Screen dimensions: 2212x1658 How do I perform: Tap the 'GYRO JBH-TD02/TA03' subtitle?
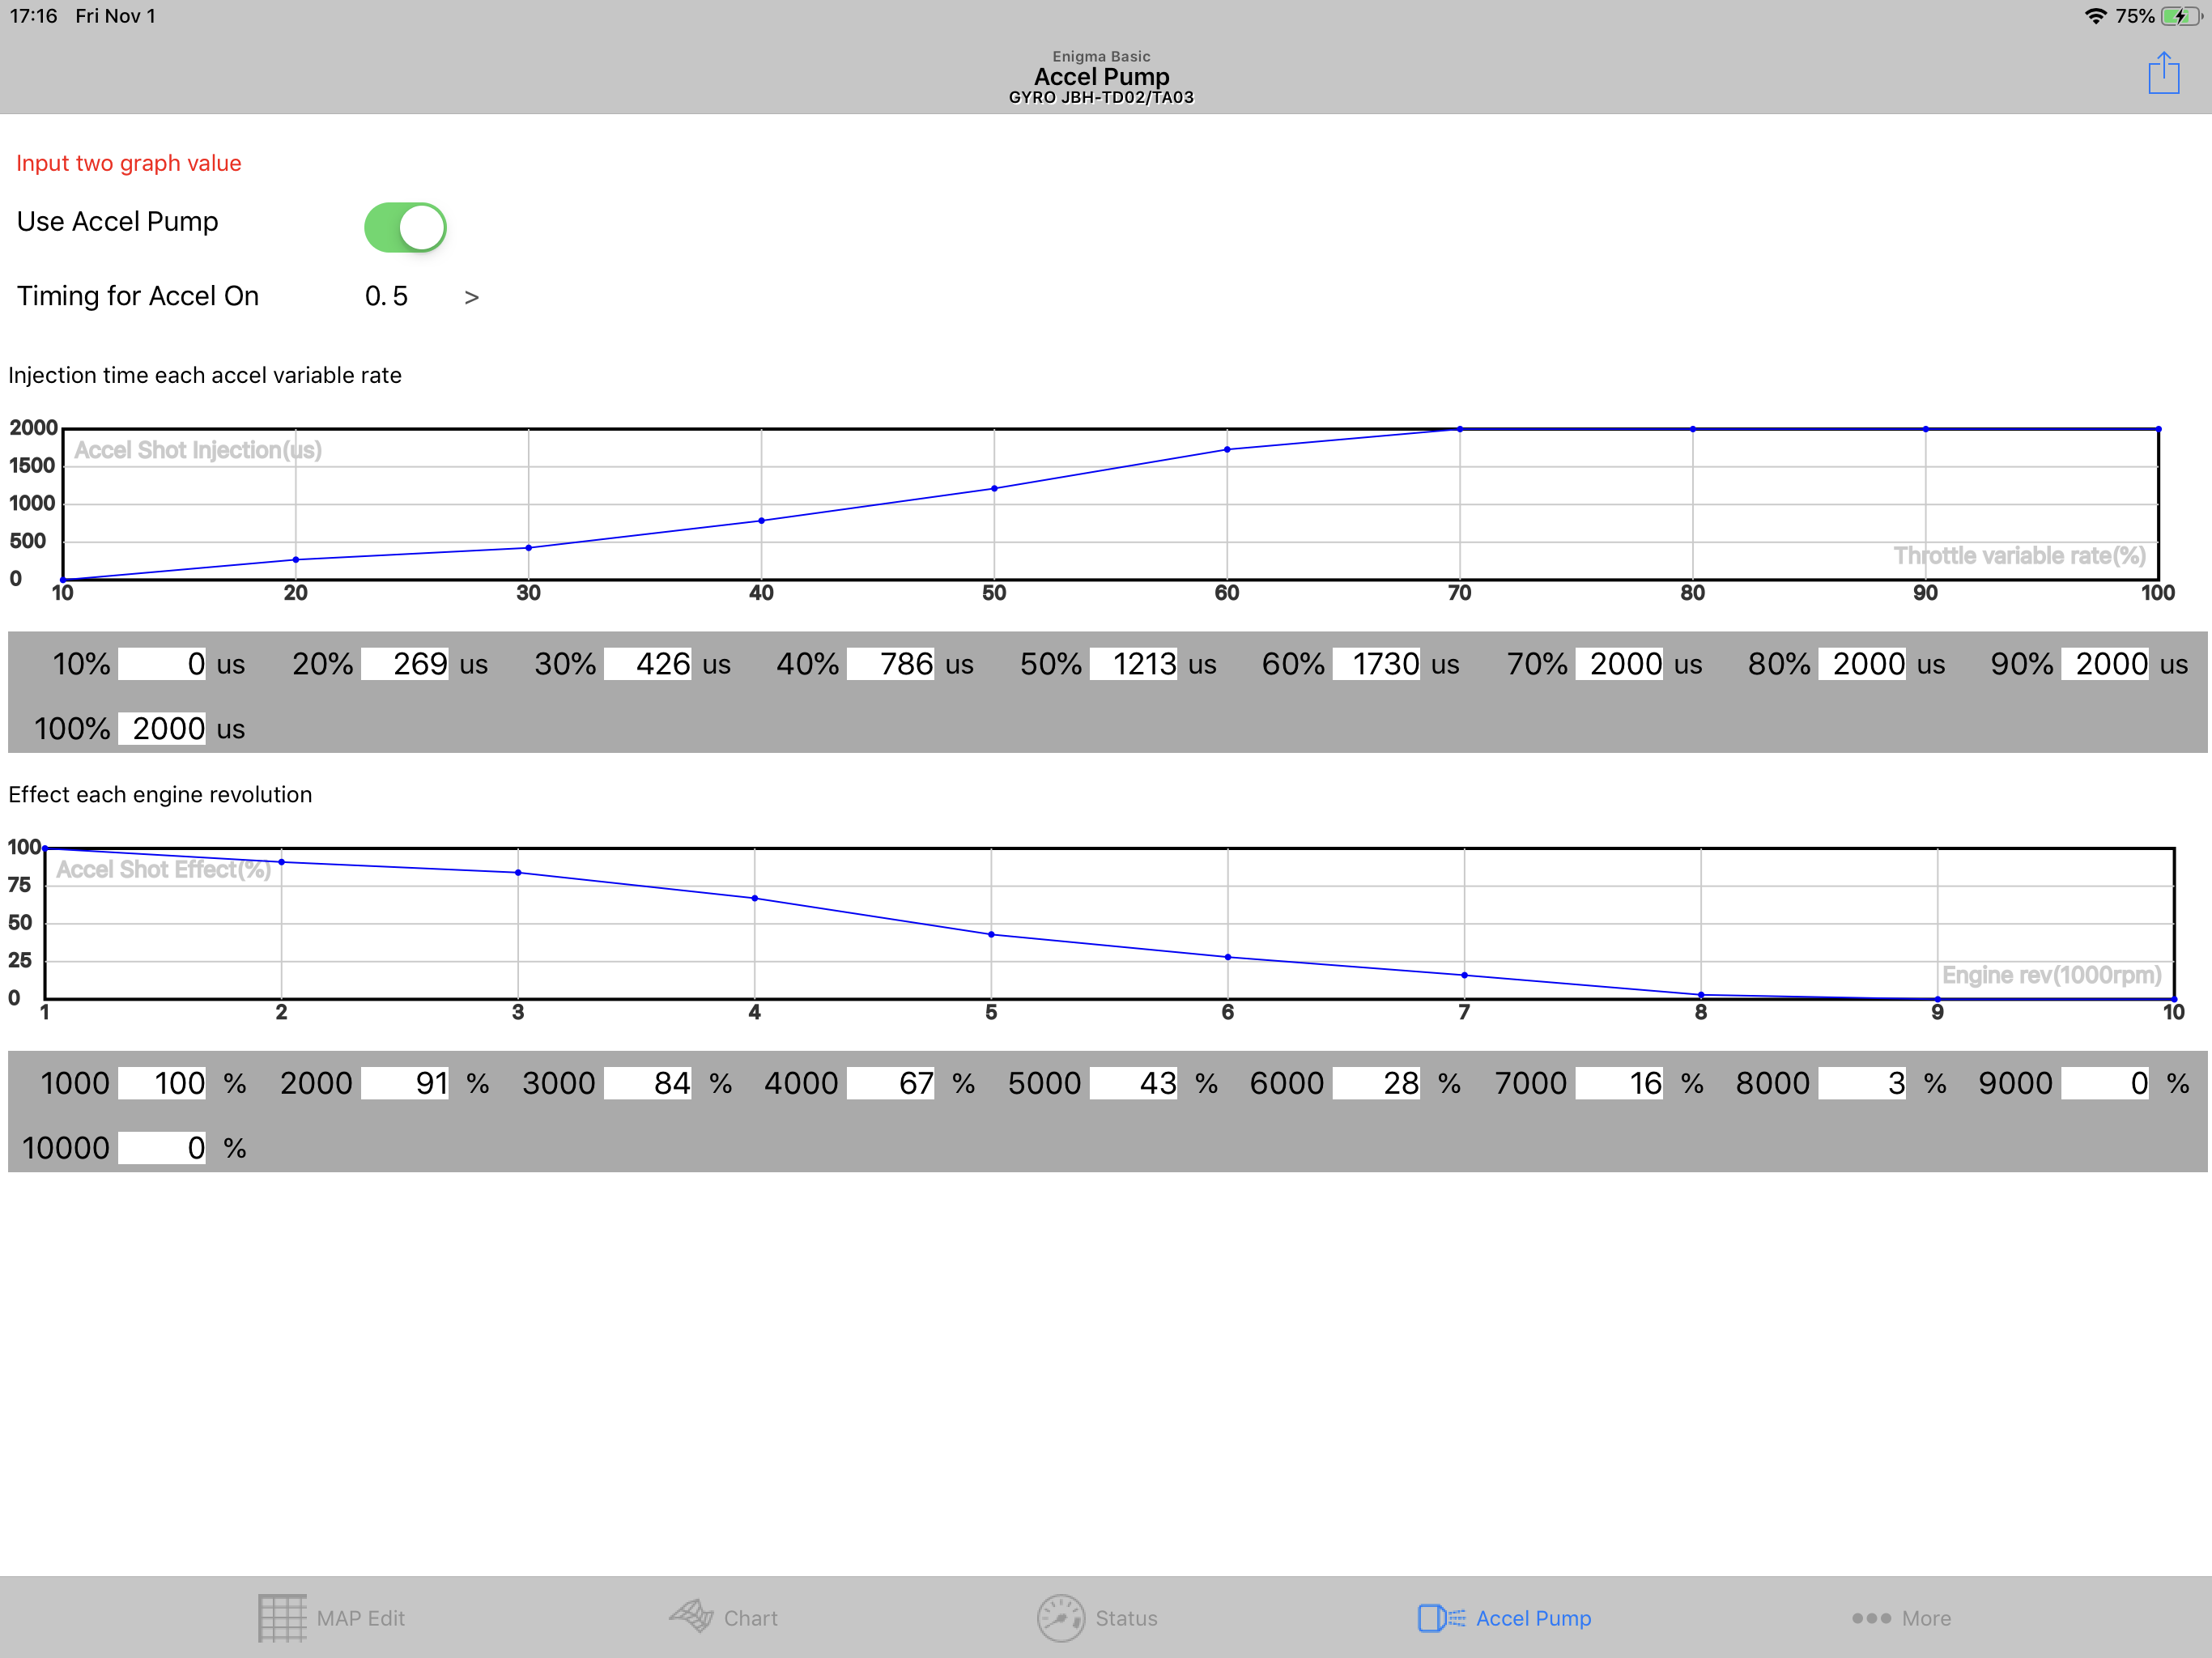(x=1101, y=97)
